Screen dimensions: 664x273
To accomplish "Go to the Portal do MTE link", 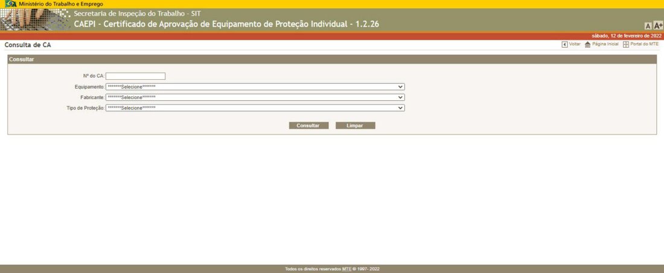I will [x=644, y=45].
